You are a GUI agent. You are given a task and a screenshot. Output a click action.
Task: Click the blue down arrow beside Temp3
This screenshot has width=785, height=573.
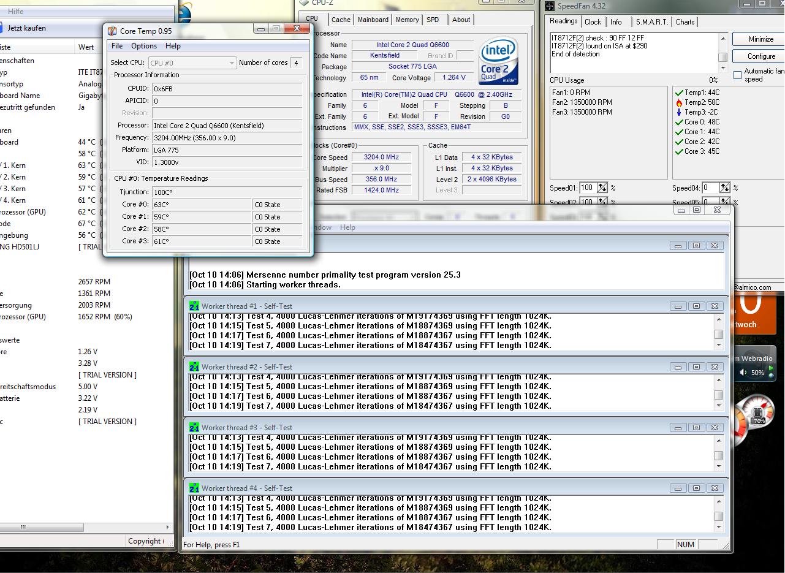[x=679, y=112]
